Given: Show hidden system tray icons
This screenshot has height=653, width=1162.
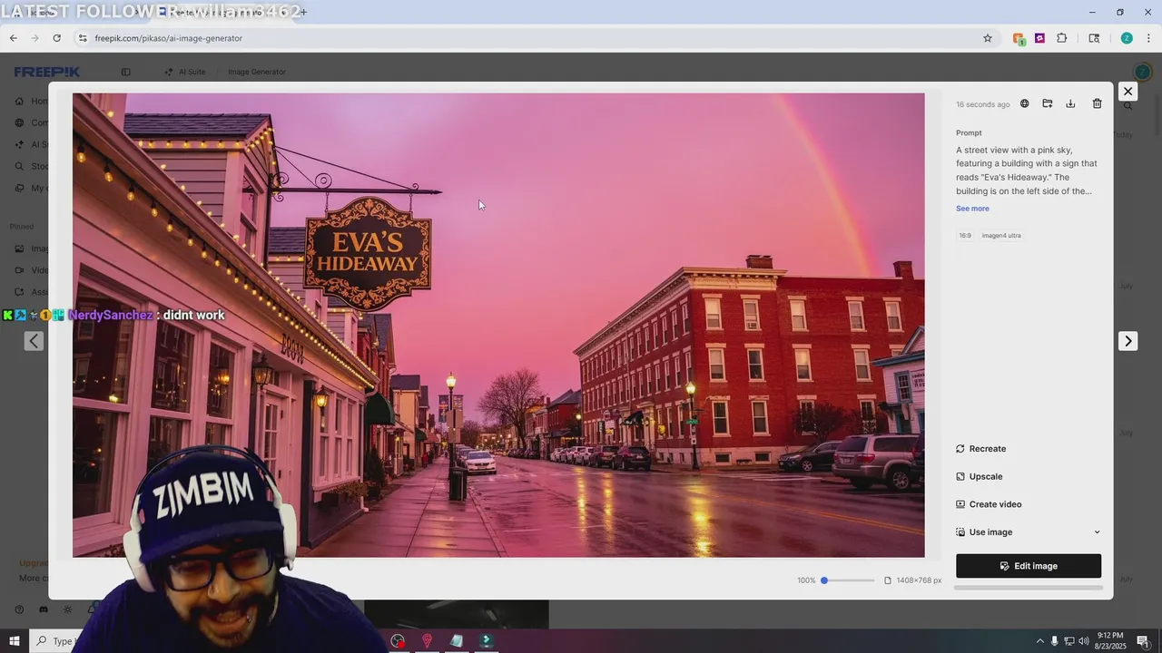Looking at the screenshot, I should coord(1040,641).
